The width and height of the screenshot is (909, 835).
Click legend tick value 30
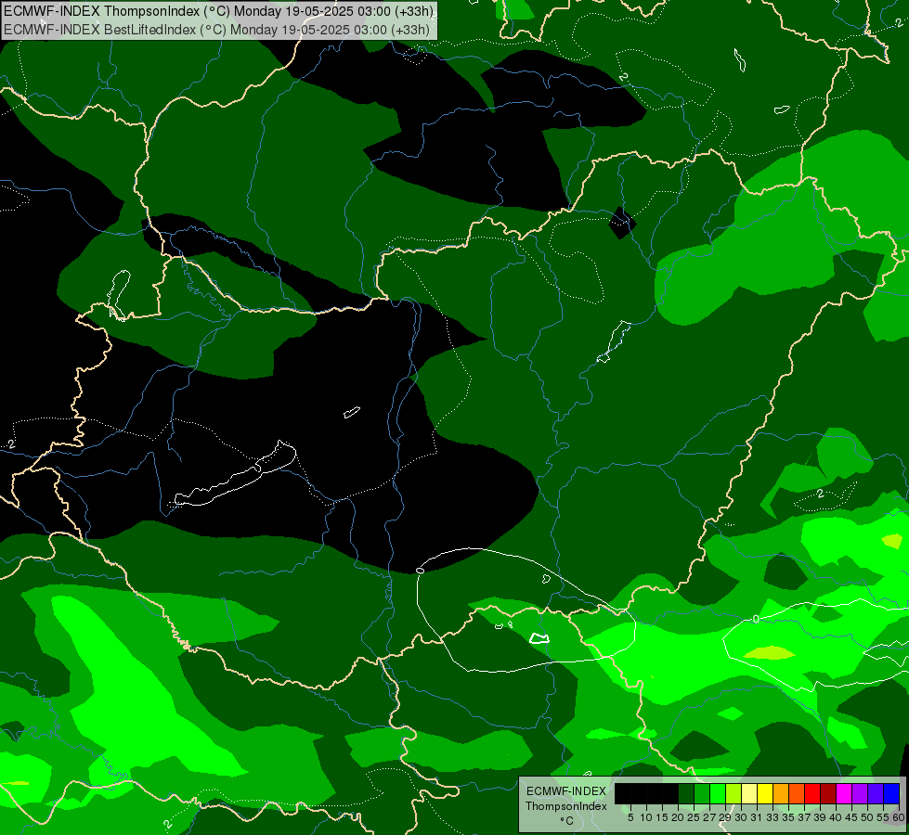(741, 817)
